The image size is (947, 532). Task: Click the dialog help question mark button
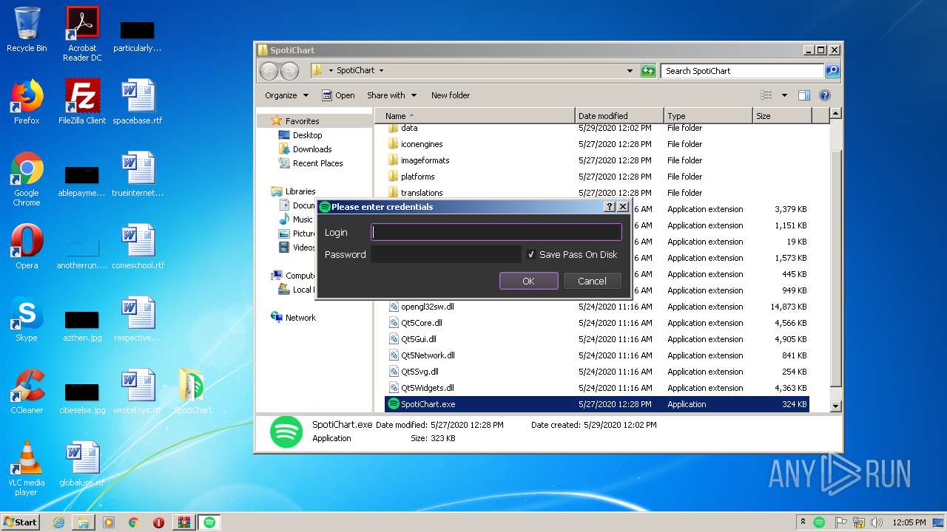point(610,207)
